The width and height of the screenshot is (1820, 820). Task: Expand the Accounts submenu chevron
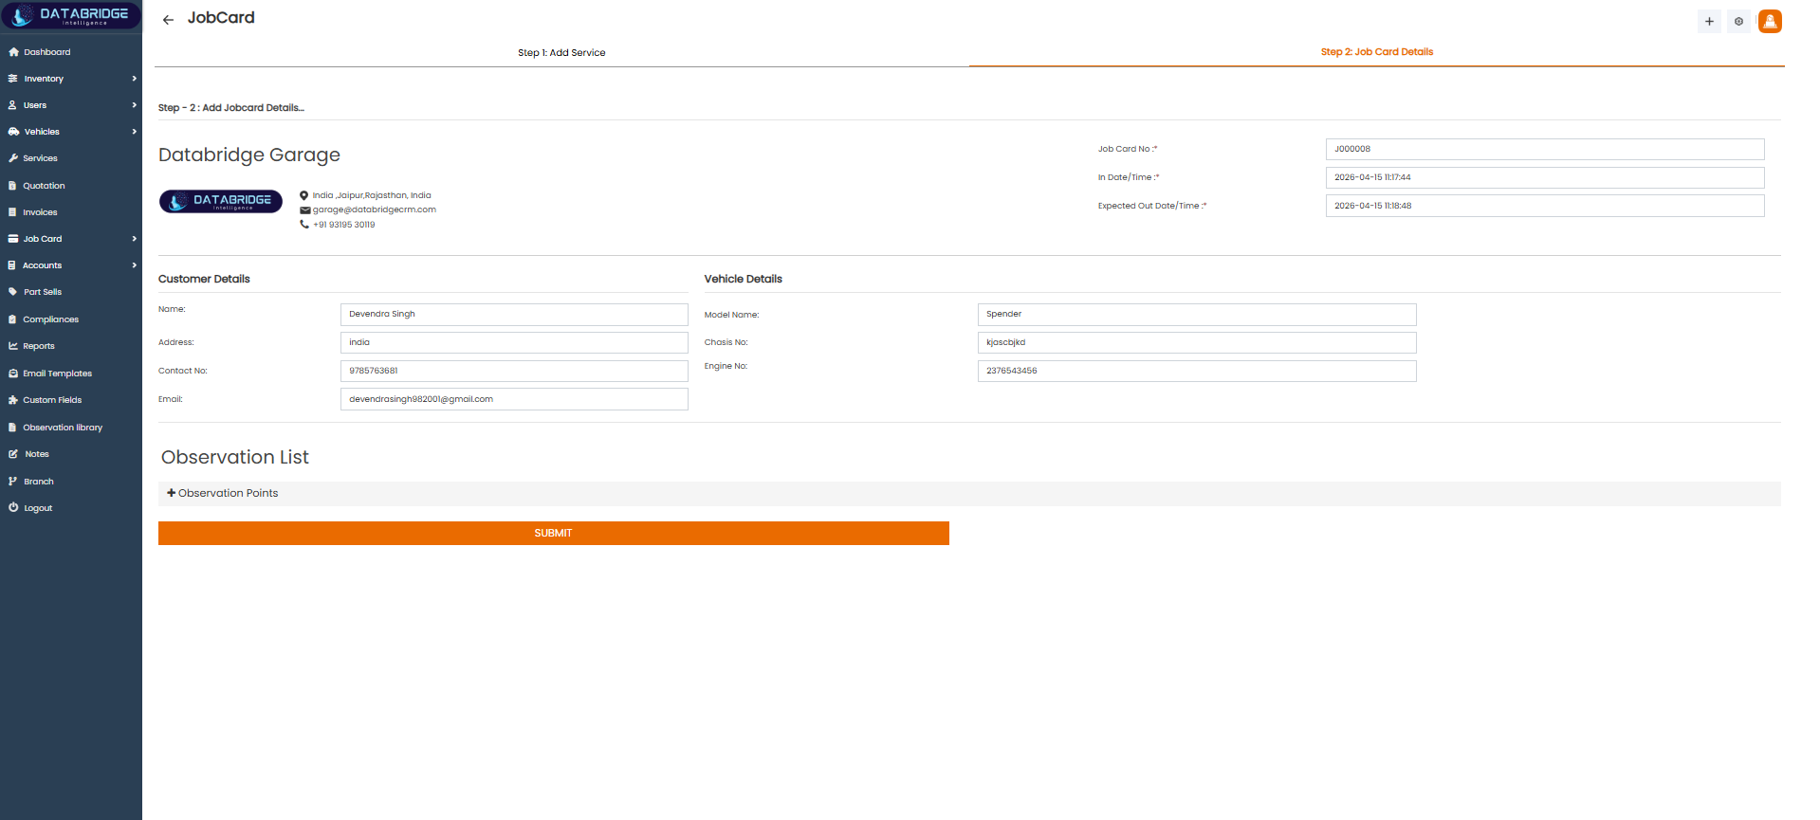coord(135,265)
